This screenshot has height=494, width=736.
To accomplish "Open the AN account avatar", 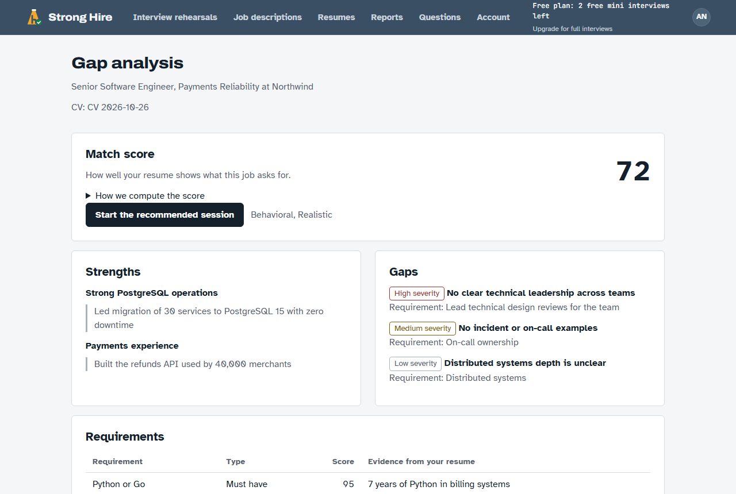I will coord(701,17).
